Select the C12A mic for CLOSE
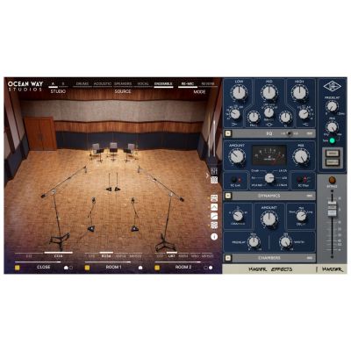Viewport: 351px width, 351px height. click(58, 256)
